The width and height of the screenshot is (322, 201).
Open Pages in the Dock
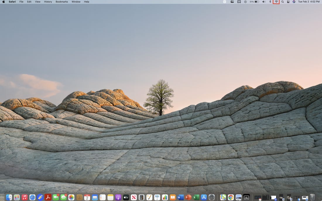(149, 197)
